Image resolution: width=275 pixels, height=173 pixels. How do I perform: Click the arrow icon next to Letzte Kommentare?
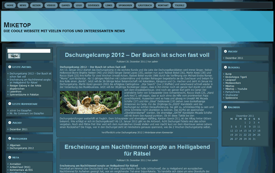point(10,104)
